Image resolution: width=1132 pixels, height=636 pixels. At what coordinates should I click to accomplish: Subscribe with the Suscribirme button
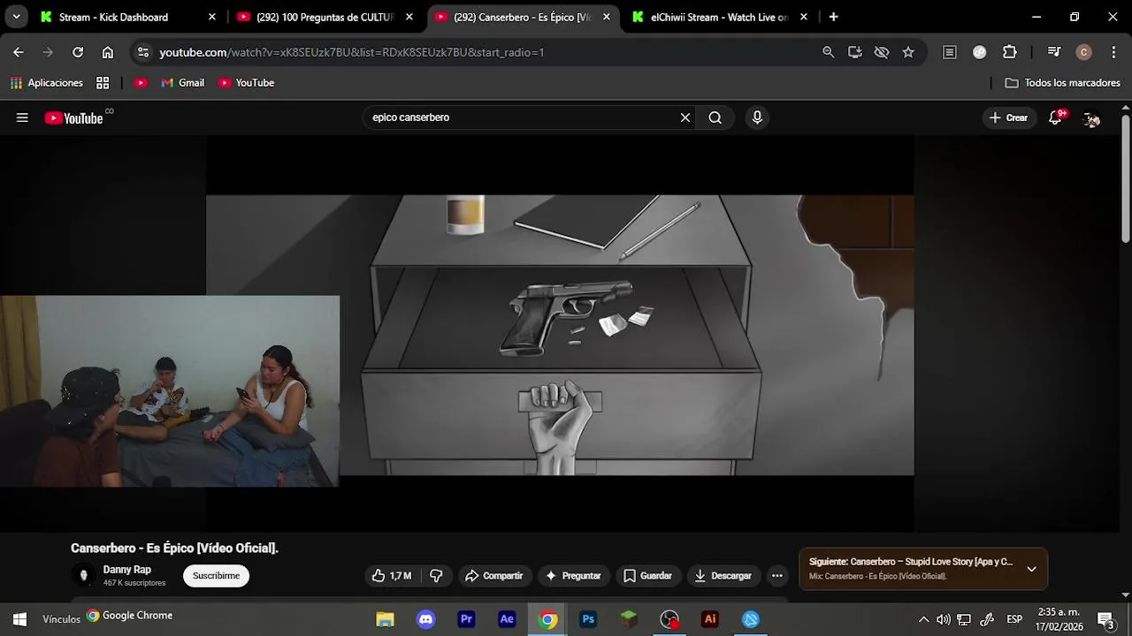[217, 576]
